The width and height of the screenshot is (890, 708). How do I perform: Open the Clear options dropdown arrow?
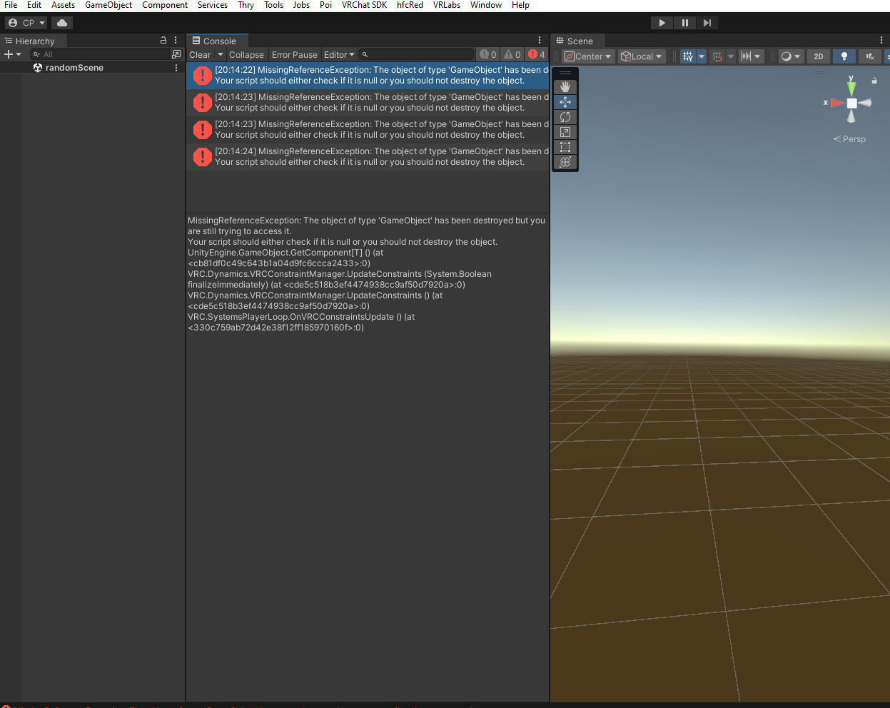coord(221,55)
